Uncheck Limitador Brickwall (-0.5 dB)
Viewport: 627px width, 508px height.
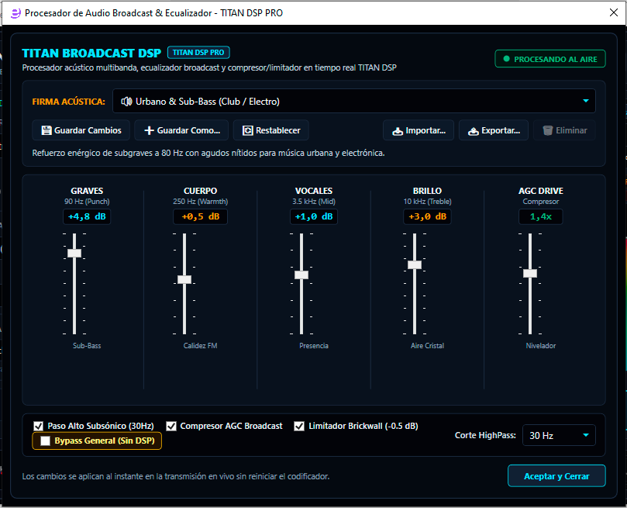pyautogui.click(x=299, y=426)
